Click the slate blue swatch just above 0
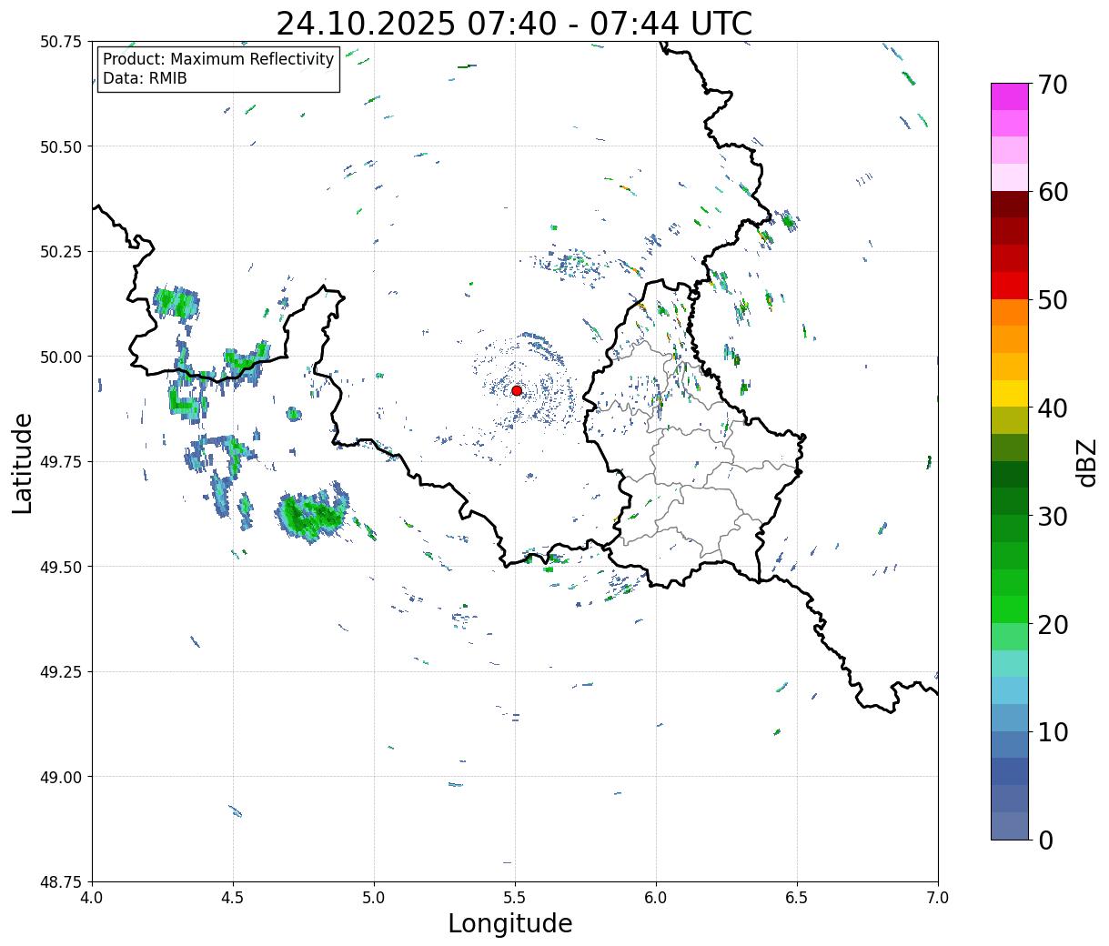 click(1010, 826)
